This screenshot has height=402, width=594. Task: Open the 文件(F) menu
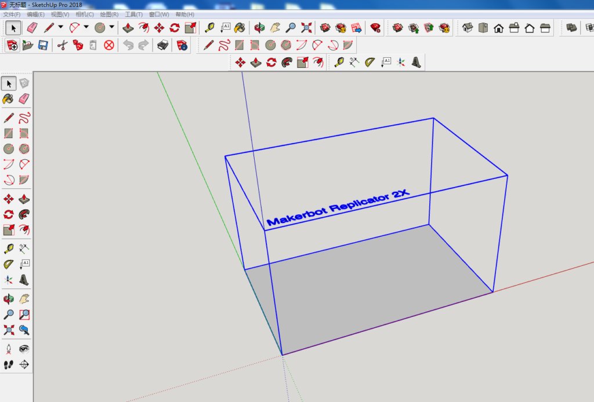[12, 14]
